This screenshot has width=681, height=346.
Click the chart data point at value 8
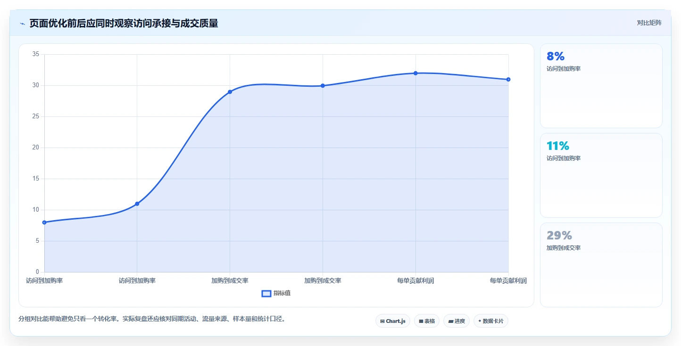coord(44,222)
